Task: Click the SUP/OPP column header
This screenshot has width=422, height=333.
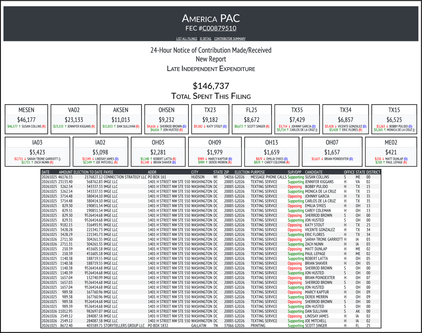Action: tap(294, 172)
